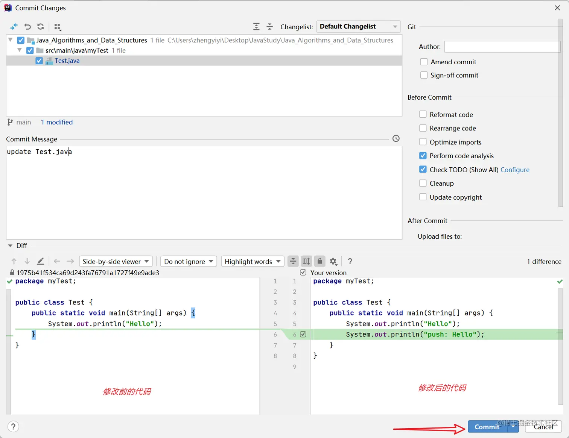569x438 pixels.
Task: Click the Show Diff arrows icon
Action: (x=14, y=27)
